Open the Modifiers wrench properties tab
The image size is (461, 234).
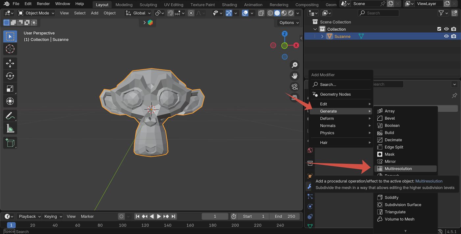pyautogui.click(x=309, y=187)
